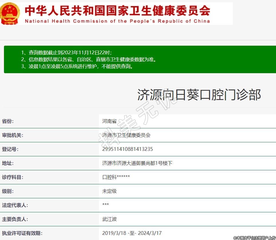Click the person in charge name 武江波
The height and width of the screenshot is (240, 276).
pyautogui.click(x=109, y=219)
